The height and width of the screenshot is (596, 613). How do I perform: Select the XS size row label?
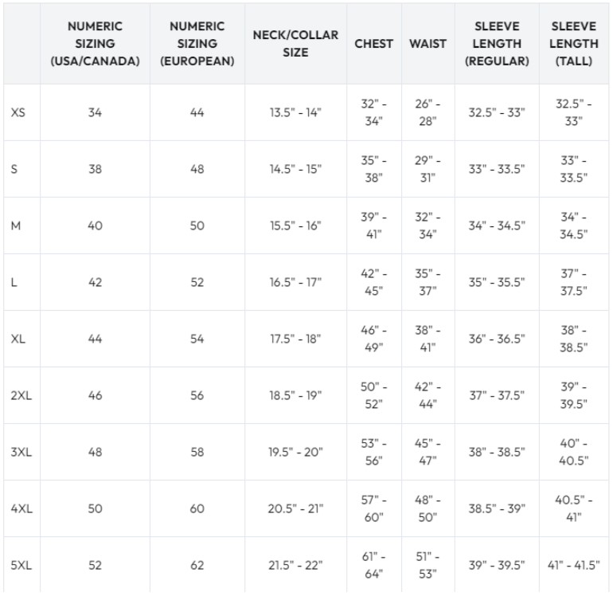pyautogui.click(x=18, y=112)
